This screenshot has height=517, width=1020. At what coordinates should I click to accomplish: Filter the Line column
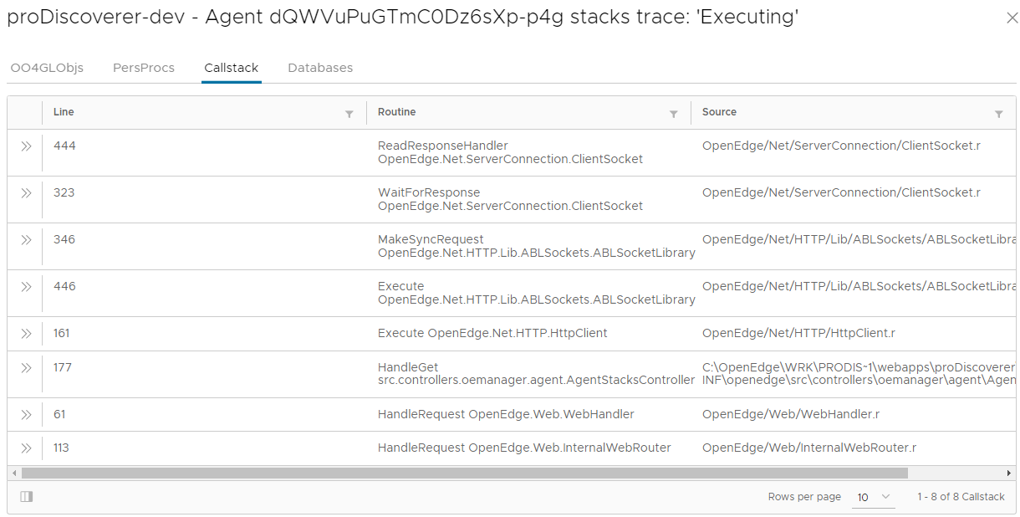coord(349,114)
